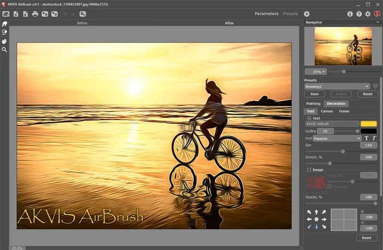Open the Parameters panel
Viewport: 383px width, 250px height.
pos(266,14)
